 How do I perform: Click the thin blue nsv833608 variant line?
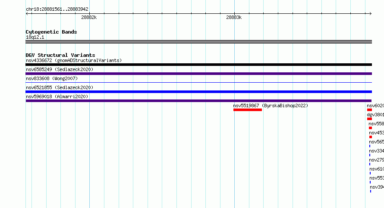[198, 83]
